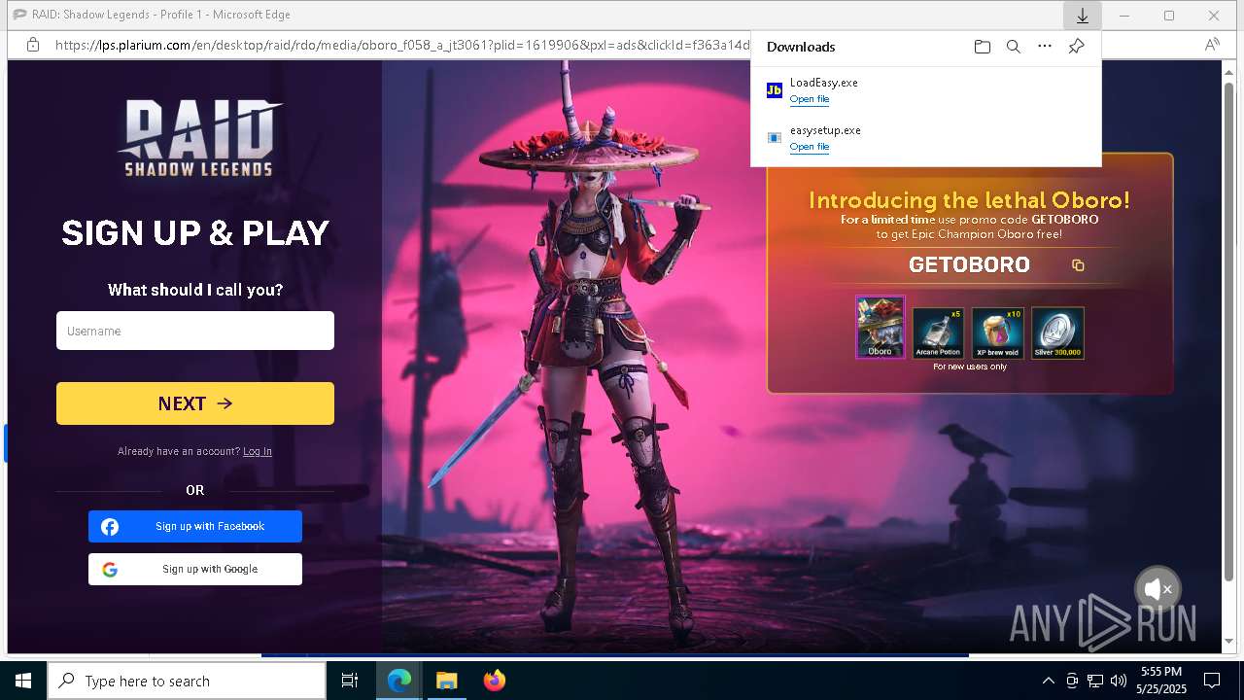Click the taskbar clock showing 5:55 PM
Screen dimensions: 1244x700
(x=1161, y=681)
